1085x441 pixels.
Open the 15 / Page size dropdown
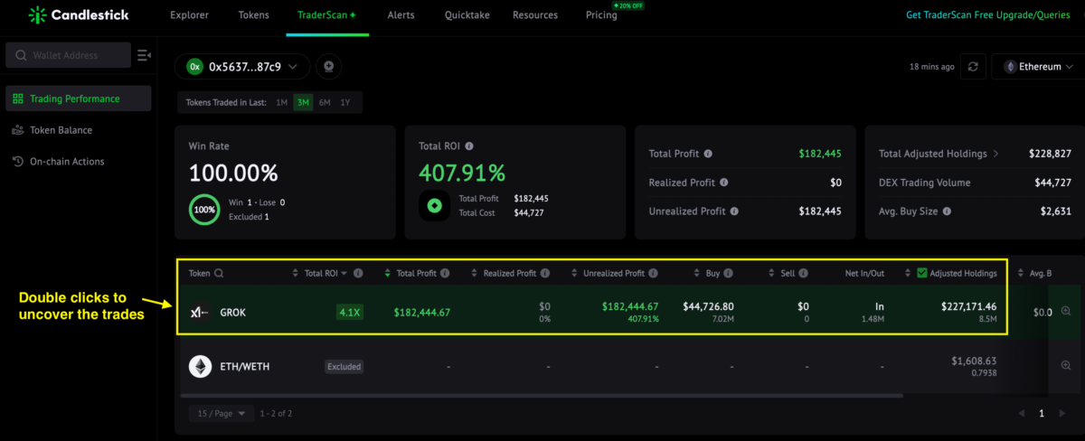(x=222, y=414)
